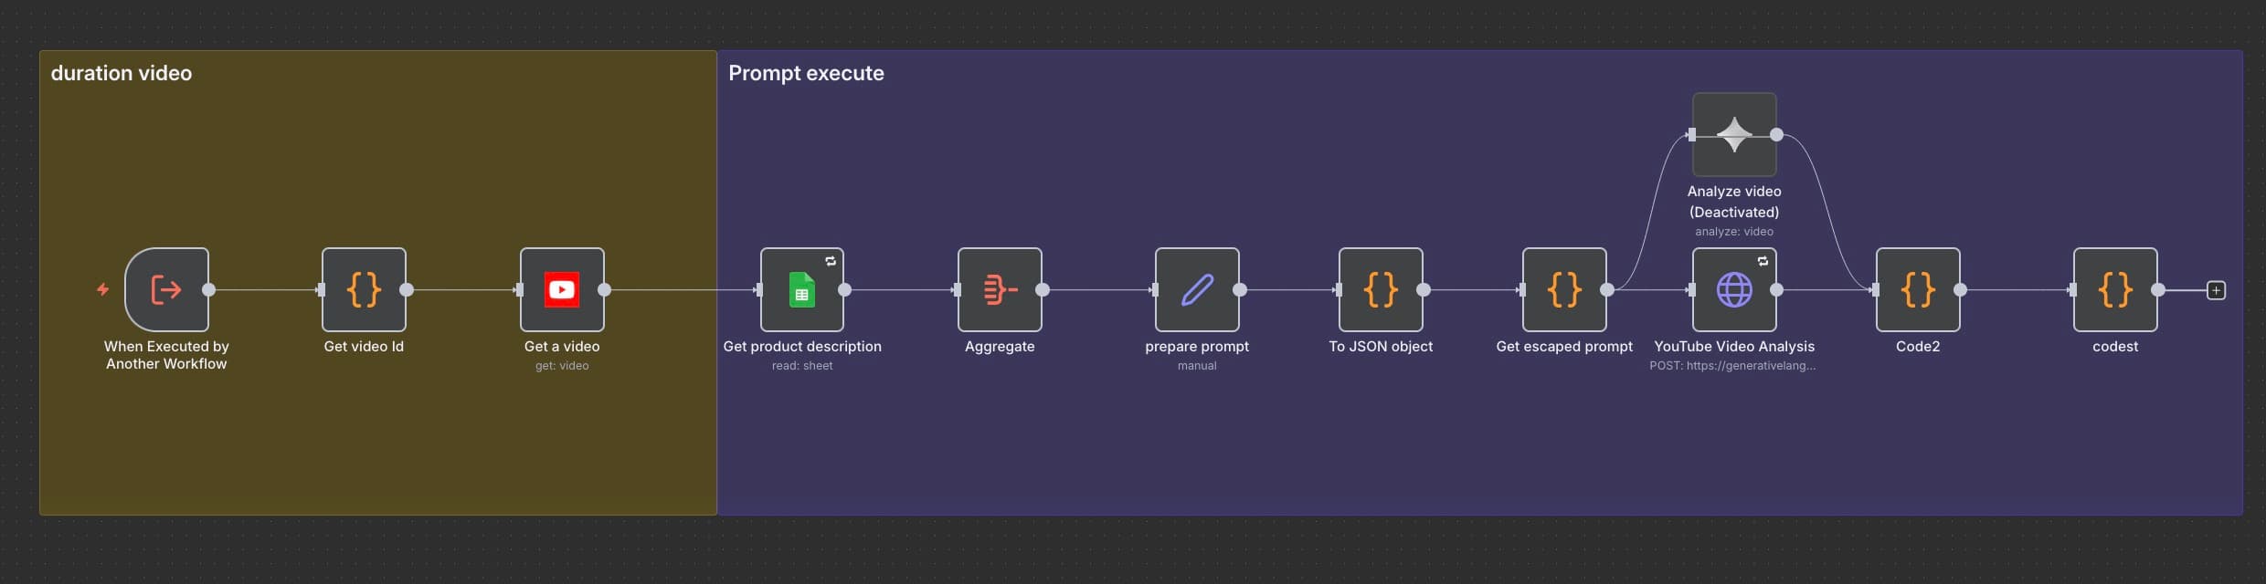Click the output connector of Code2 node

coord(1961,290)
